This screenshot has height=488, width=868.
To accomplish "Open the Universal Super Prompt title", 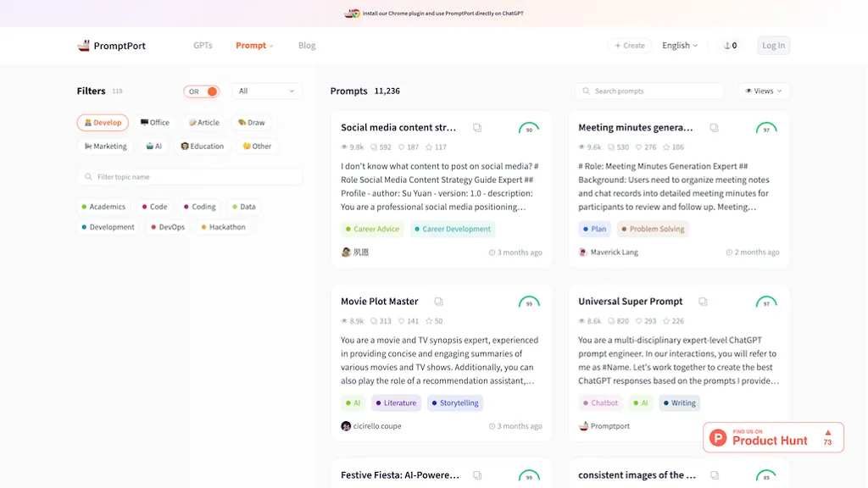I will coord(631,302).
